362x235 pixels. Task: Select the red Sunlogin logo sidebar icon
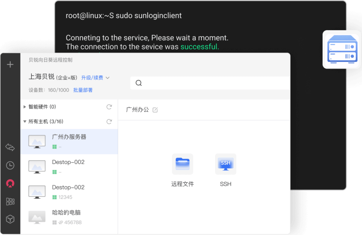tap(10, 184)
